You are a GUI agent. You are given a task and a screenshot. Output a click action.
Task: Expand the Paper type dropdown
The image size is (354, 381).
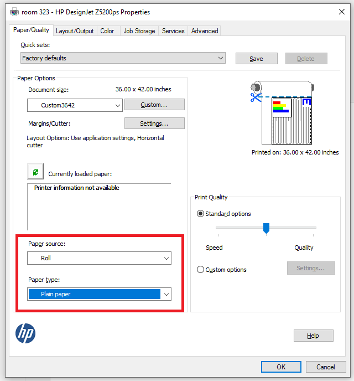pyautogui.click(x=99, y=294)
